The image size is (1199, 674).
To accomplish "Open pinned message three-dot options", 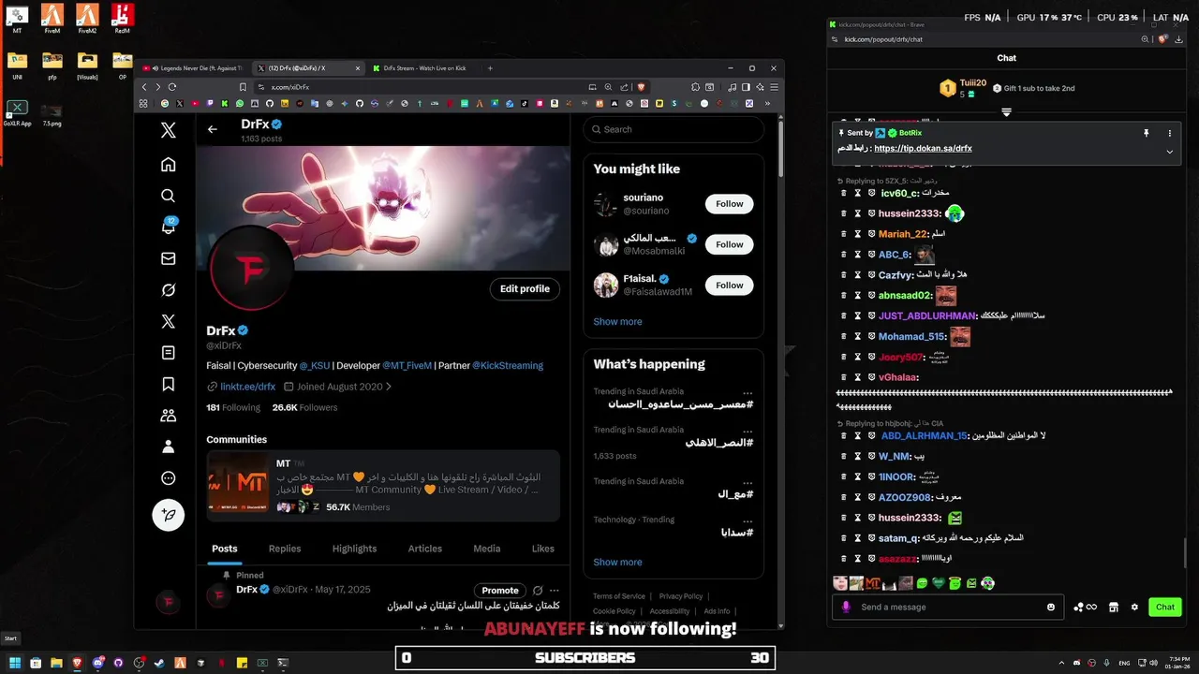I will [1169, 133].
